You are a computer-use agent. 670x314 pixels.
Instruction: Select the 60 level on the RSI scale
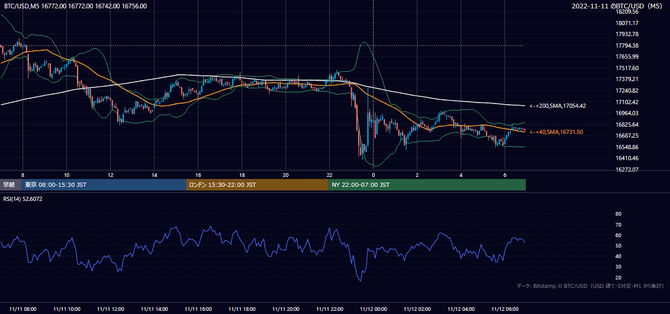618,235
